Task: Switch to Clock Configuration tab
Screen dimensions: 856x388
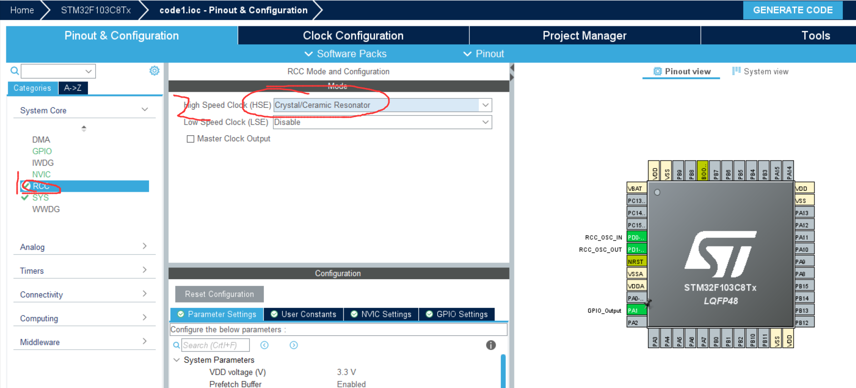Action: (x=353, y=36)
